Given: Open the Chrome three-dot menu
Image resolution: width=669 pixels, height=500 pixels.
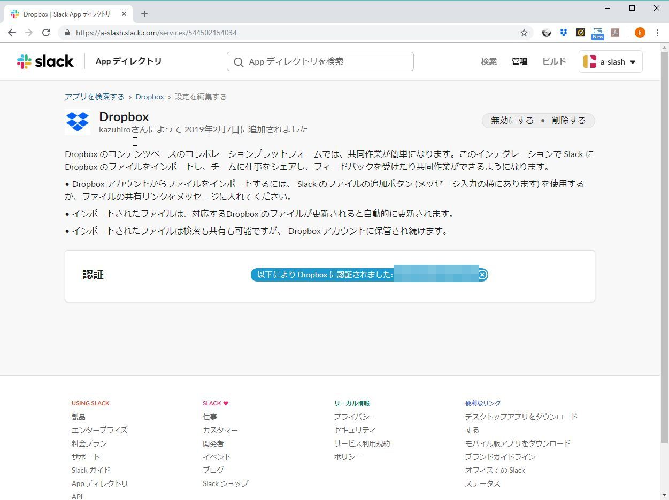Looking at the screenshot, I should click(x=657, y=33).
